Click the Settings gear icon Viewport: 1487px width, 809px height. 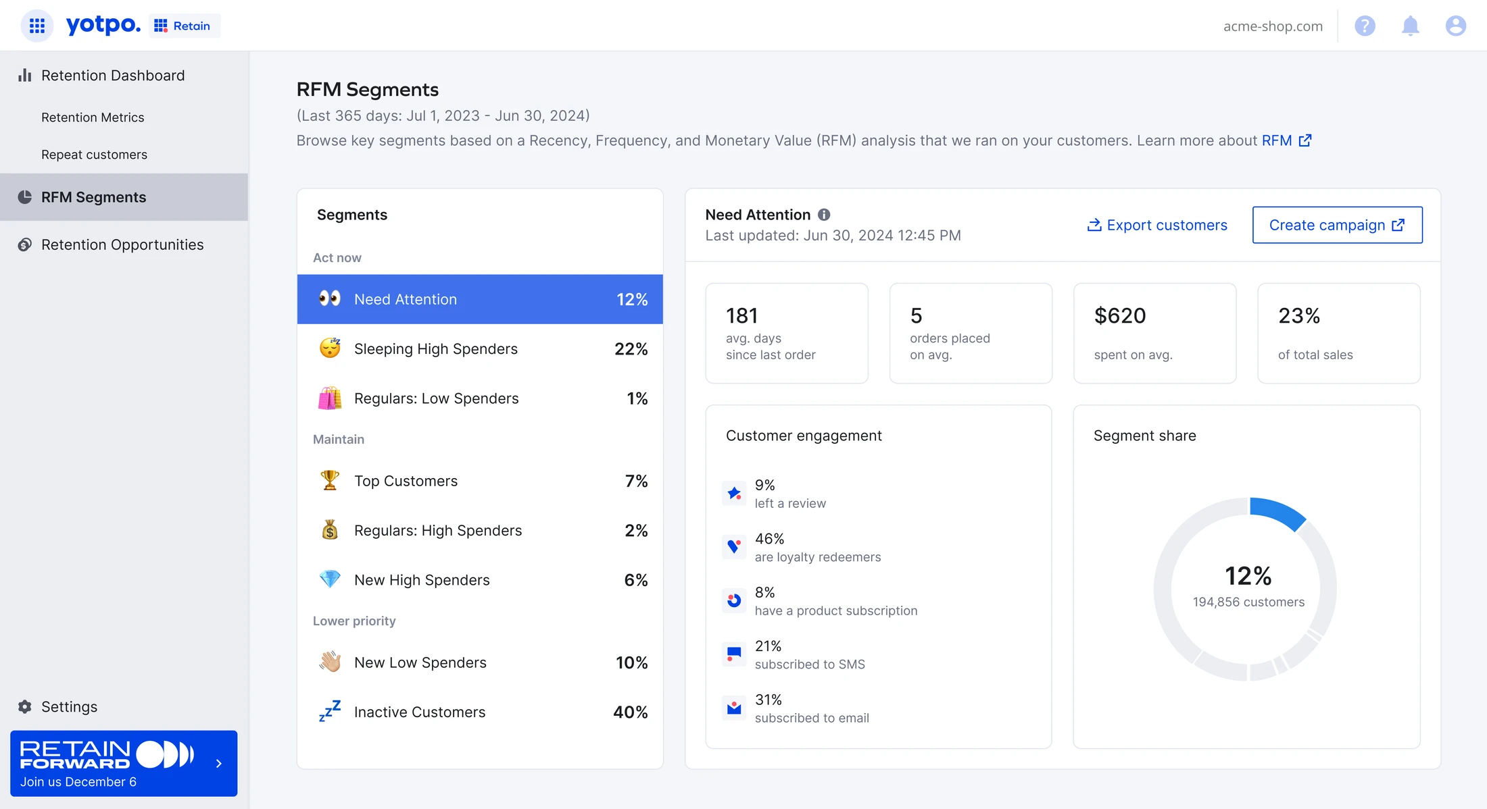click(x=25, y=706)
